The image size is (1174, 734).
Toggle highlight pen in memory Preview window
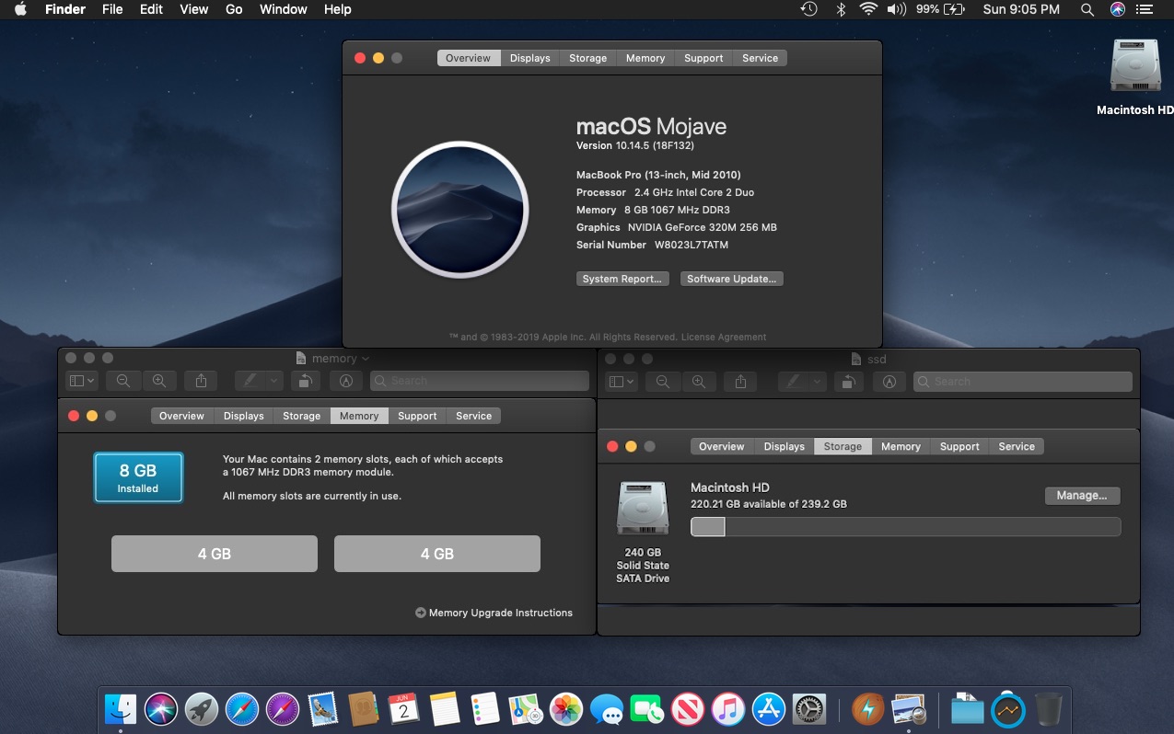click(x=249, y=381)
